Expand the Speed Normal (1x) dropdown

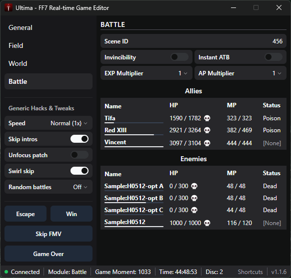pos(68,123)
